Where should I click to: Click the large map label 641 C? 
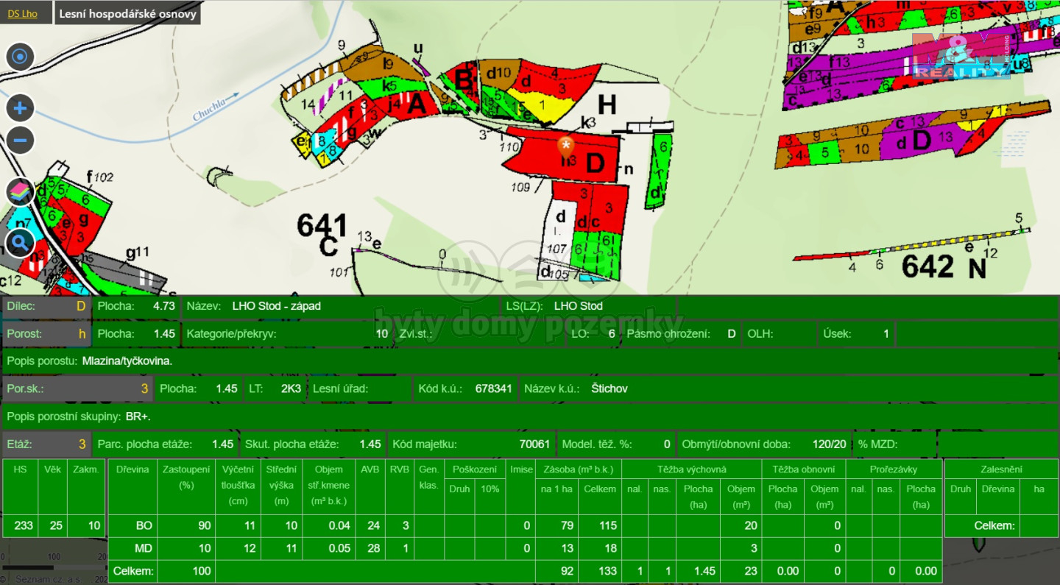click(322, 235)
